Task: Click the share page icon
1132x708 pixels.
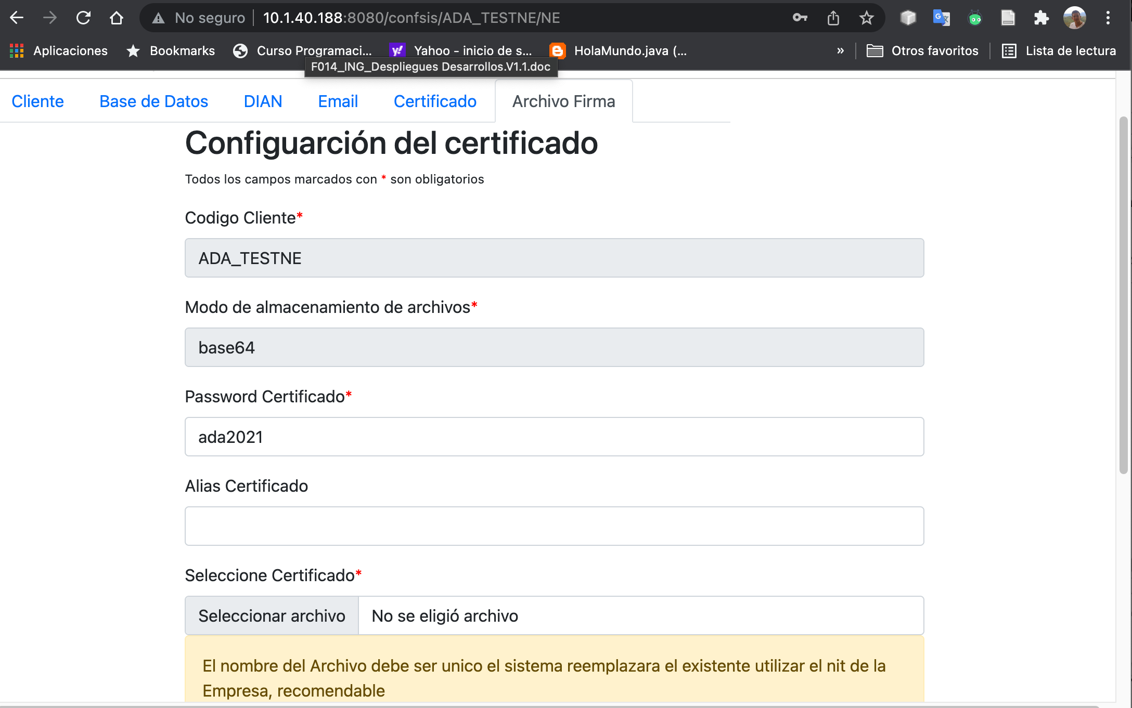Action: coord(833,18)
